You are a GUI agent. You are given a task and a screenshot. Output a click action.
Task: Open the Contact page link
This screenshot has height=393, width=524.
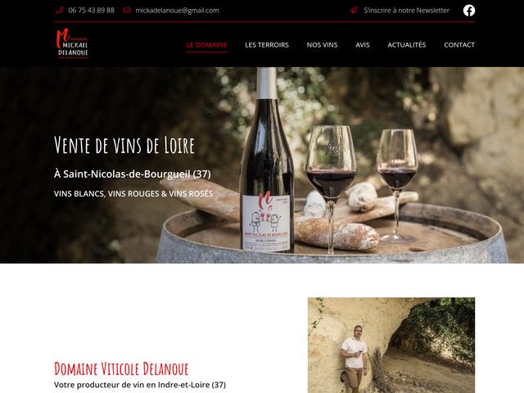[x=459, y=45]
